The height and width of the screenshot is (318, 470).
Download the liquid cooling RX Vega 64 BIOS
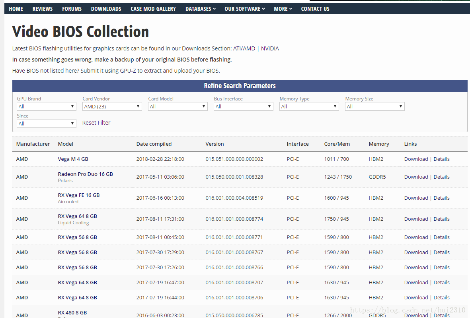(x=416, y=219)
